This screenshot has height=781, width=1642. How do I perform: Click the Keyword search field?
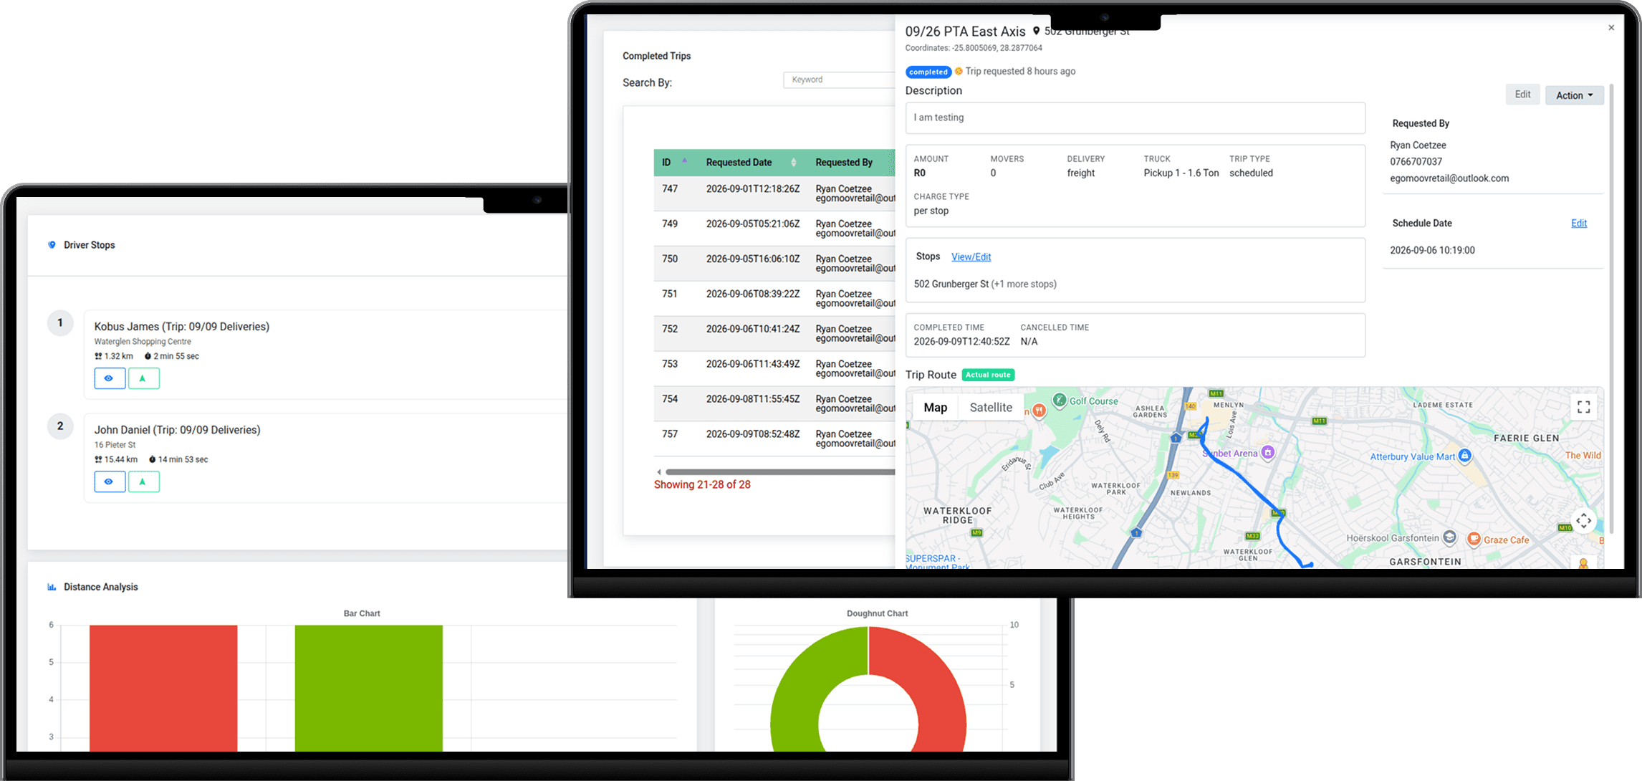click(x=840, y=80)
